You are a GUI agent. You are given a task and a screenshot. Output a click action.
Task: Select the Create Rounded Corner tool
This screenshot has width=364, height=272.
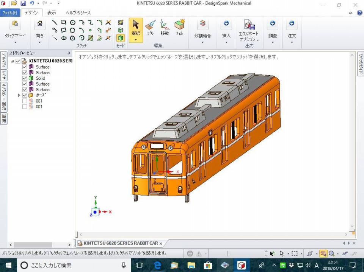click(100, 22)
